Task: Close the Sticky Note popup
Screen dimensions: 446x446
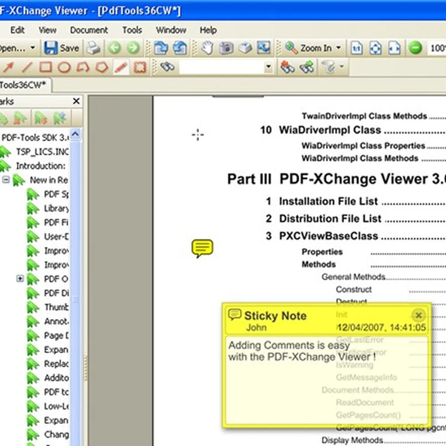Action: (x=418, y=316)
